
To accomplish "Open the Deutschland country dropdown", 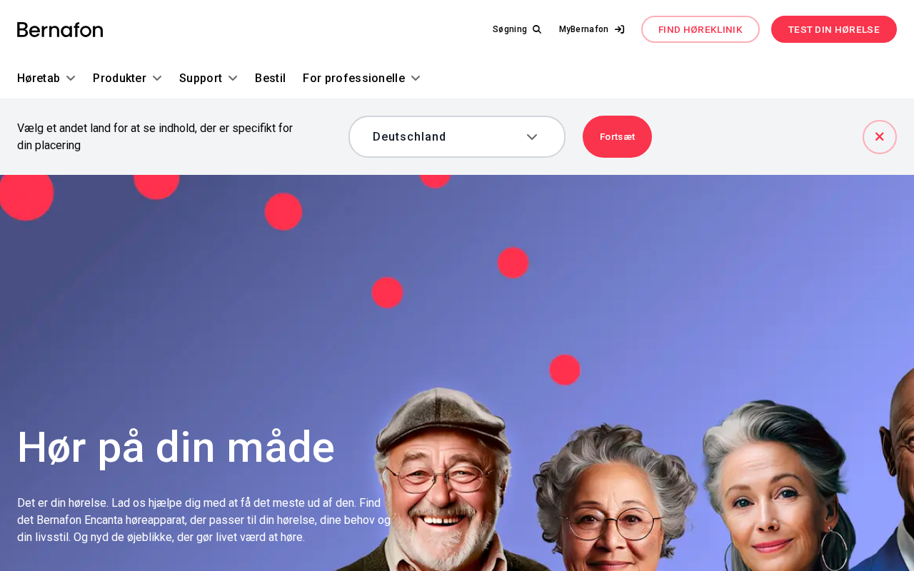I will coord(457,137).
